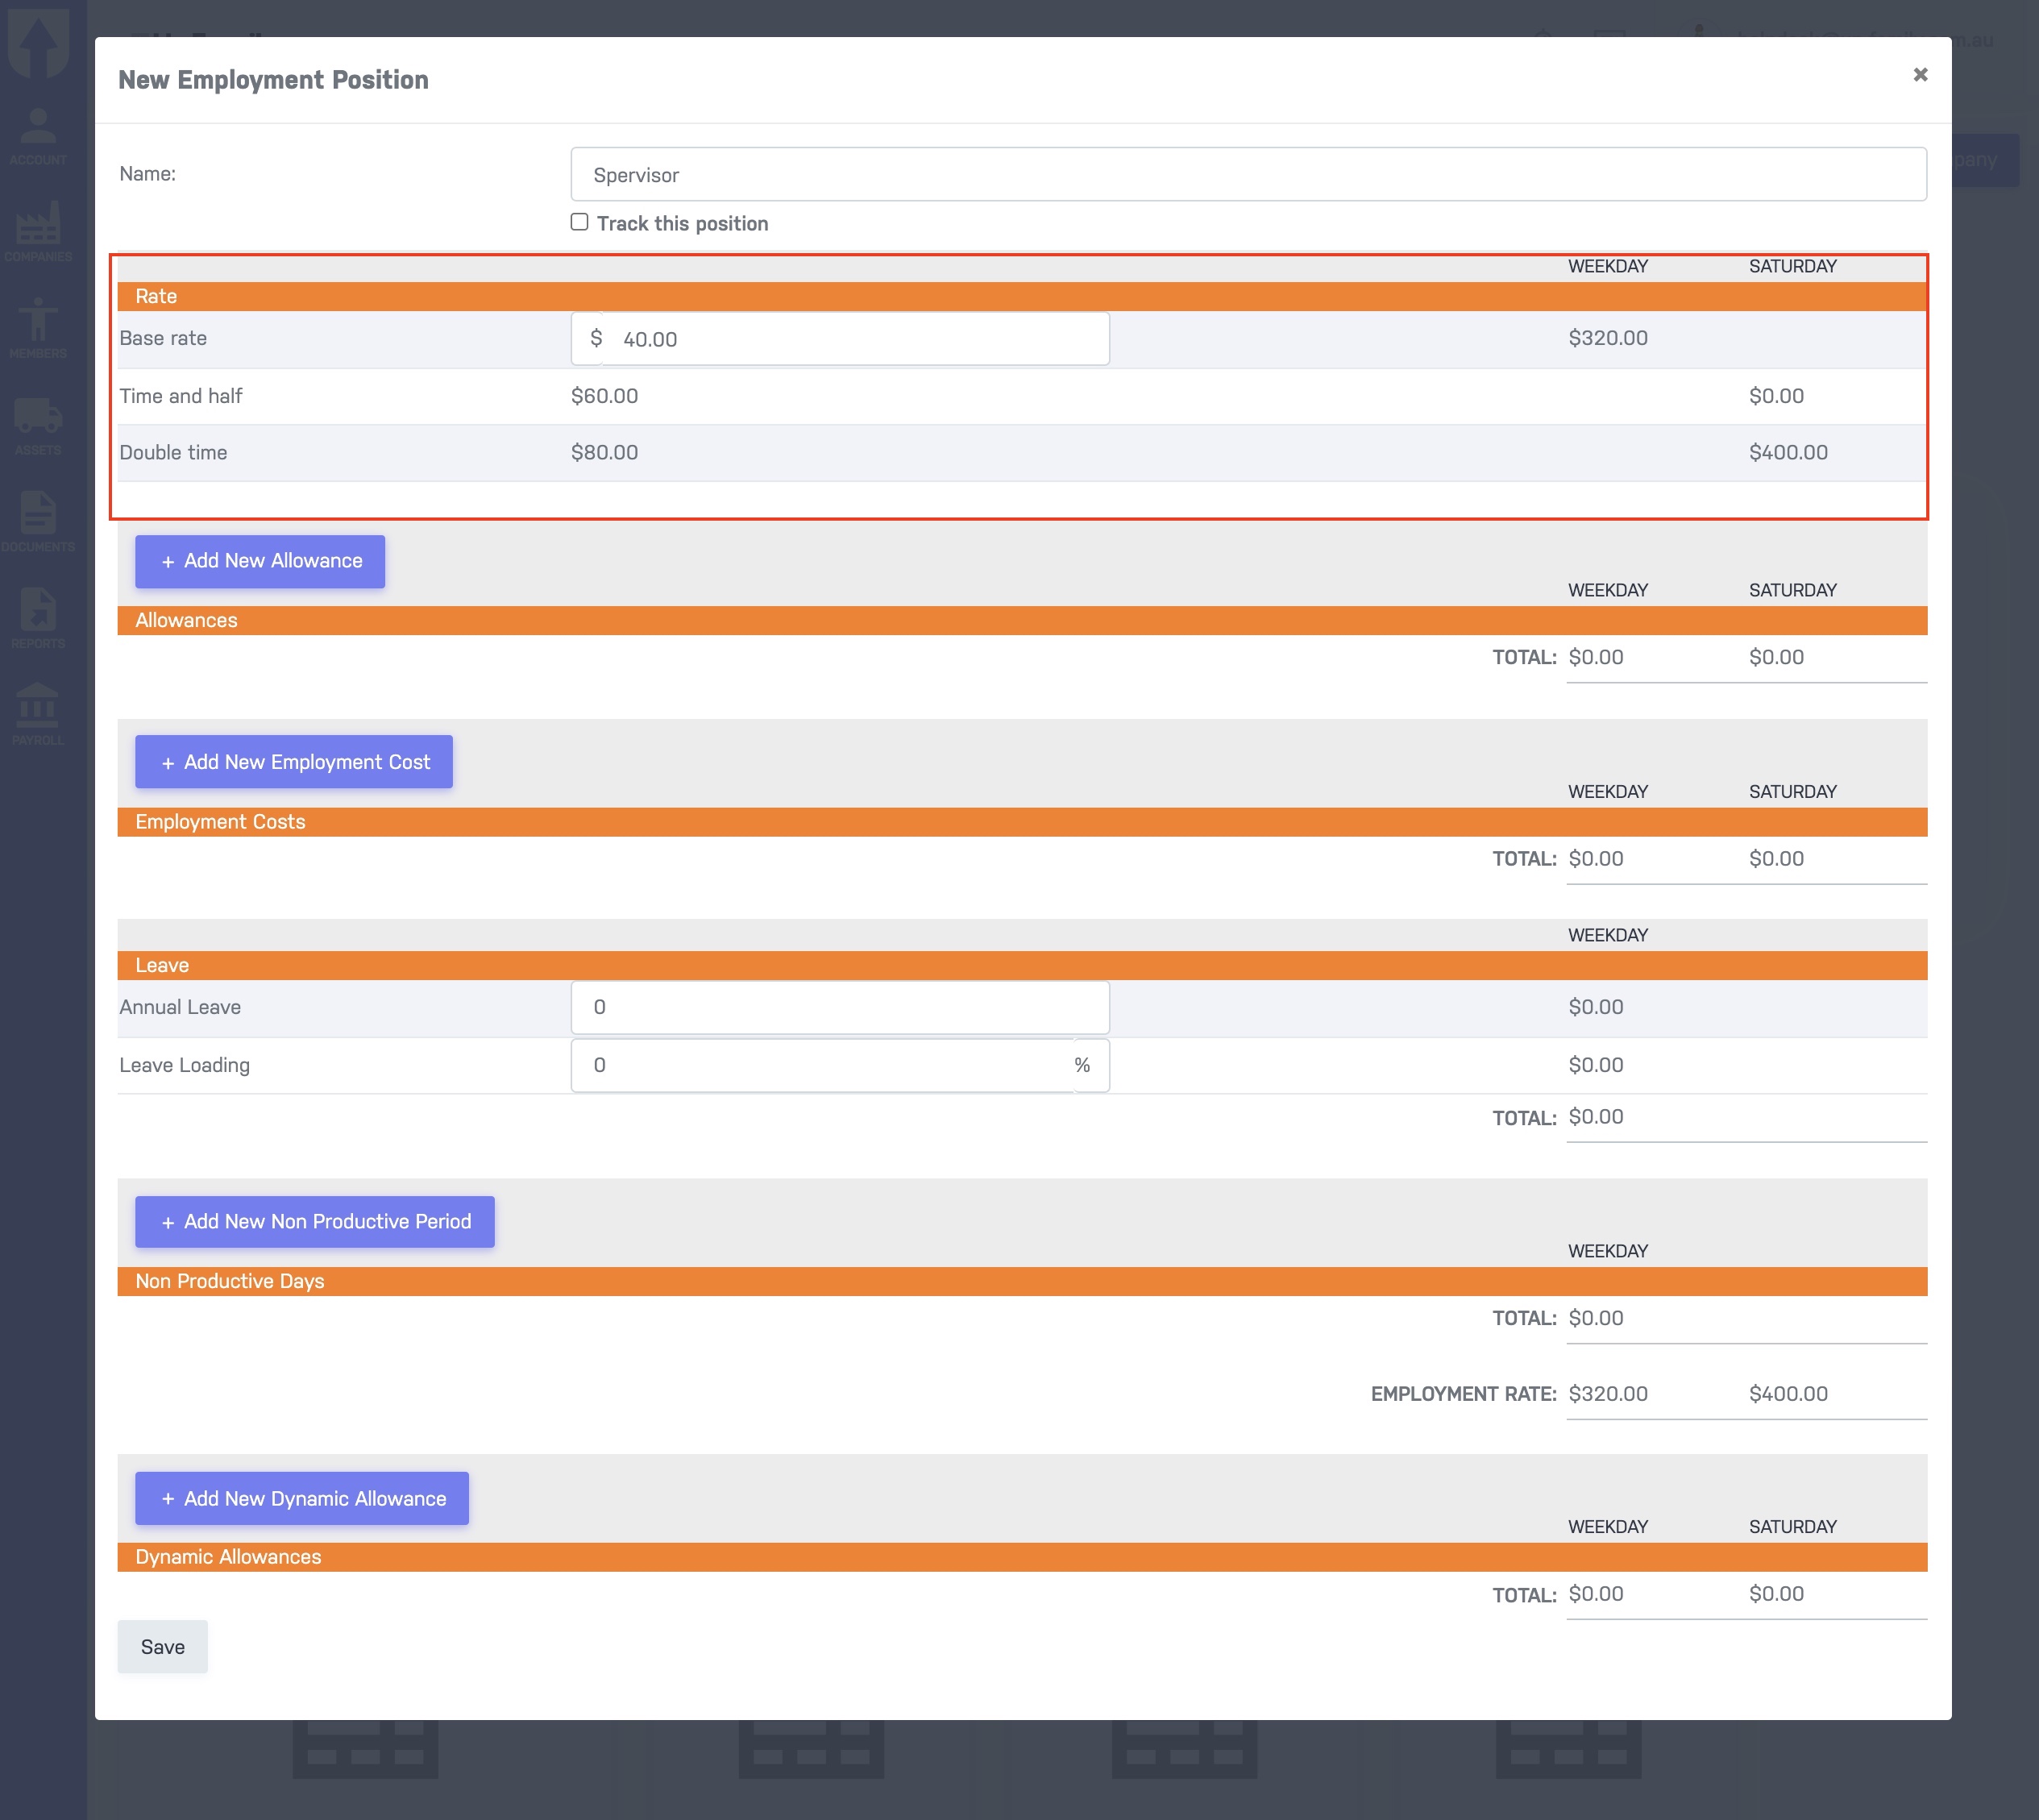The height and width of the screenshot is (1820, 2039).
Task: Click Add New Dynamic Allowance button
Action: pyautogui.click(x=301, y=1498)
